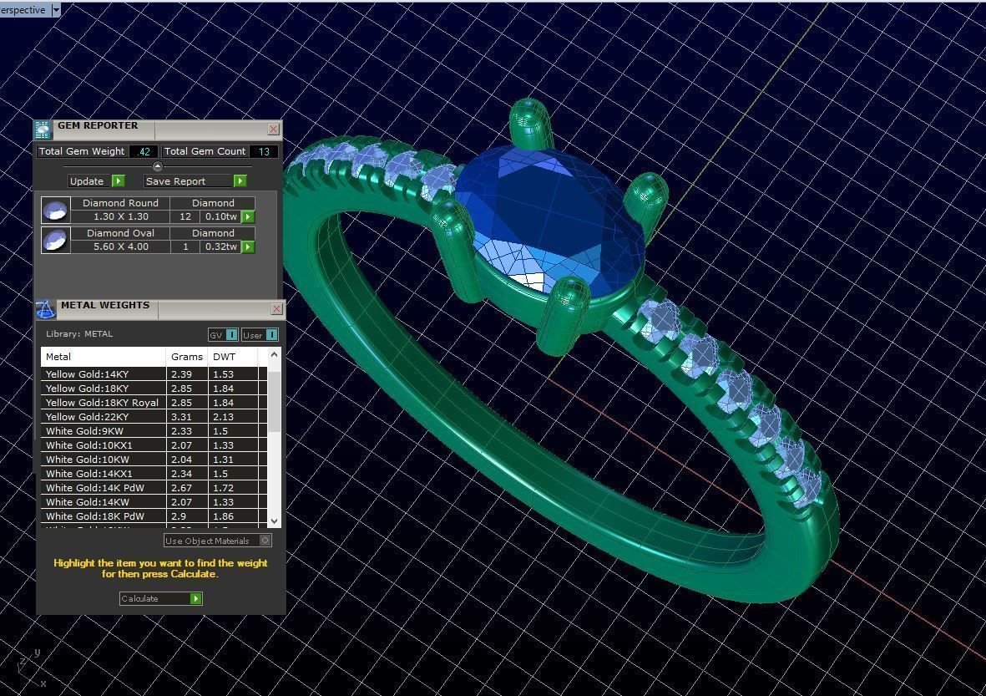The image size is (986, 696).
Task: Click the quantity 12 cell
Action: pyautogui.click(x=185, y=216)
